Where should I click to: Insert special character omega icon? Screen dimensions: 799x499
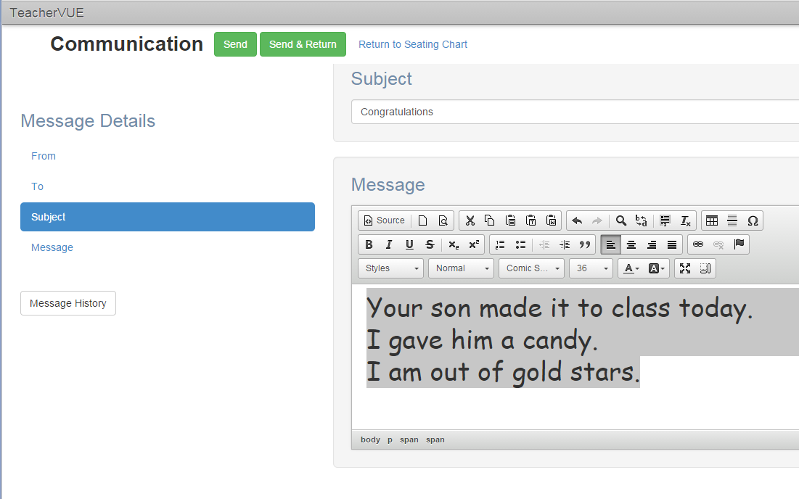[x=753, y=220]
